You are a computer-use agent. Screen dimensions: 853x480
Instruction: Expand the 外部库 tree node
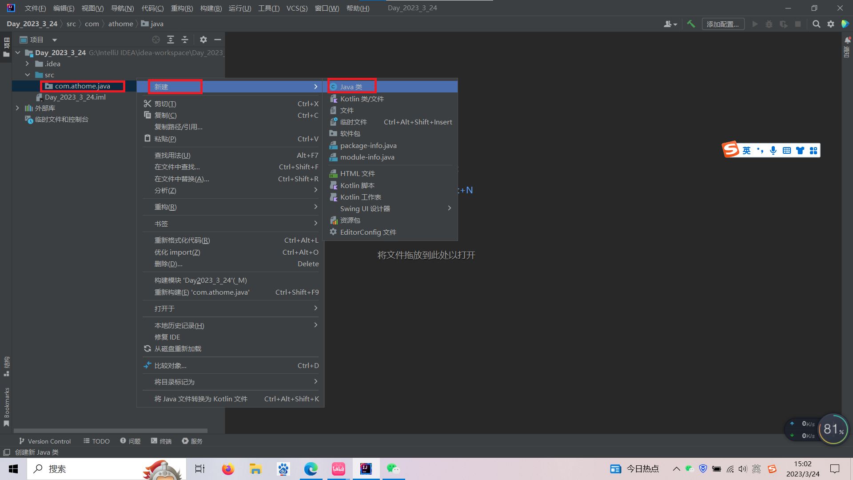pyautogui.click(x=17, y=108)
